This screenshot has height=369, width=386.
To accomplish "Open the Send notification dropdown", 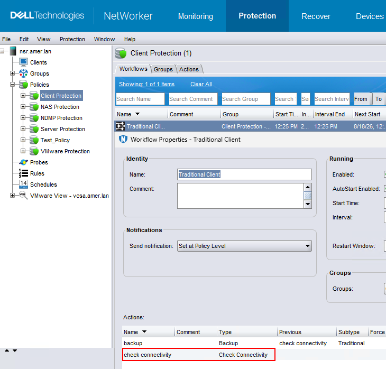I will point(244,246).
